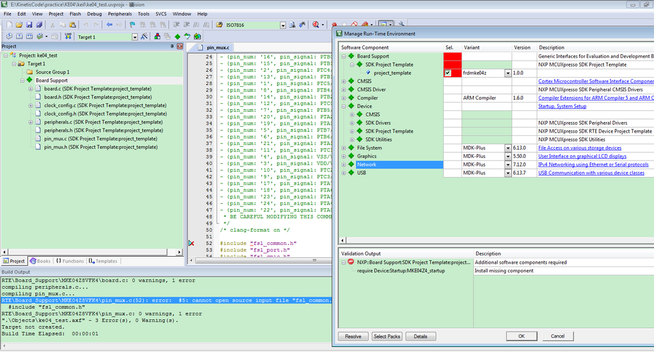Open the SVCS menu
654x352 pixels.
tap(161, 14)
